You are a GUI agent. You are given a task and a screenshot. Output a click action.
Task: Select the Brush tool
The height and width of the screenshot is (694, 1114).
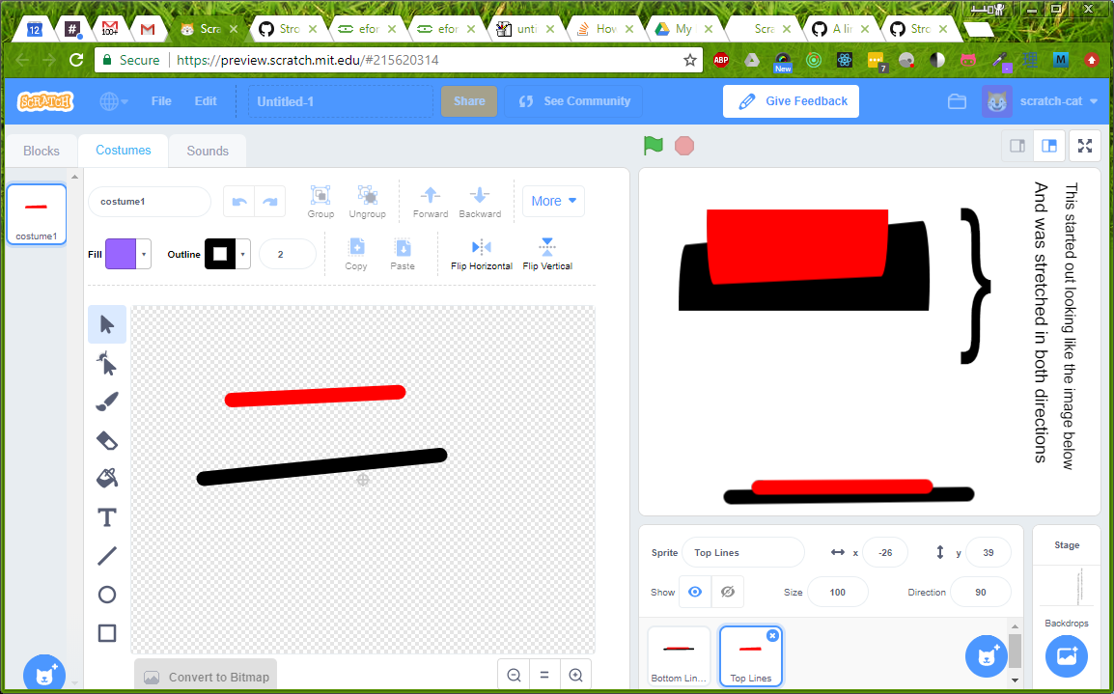coord(107,402)
